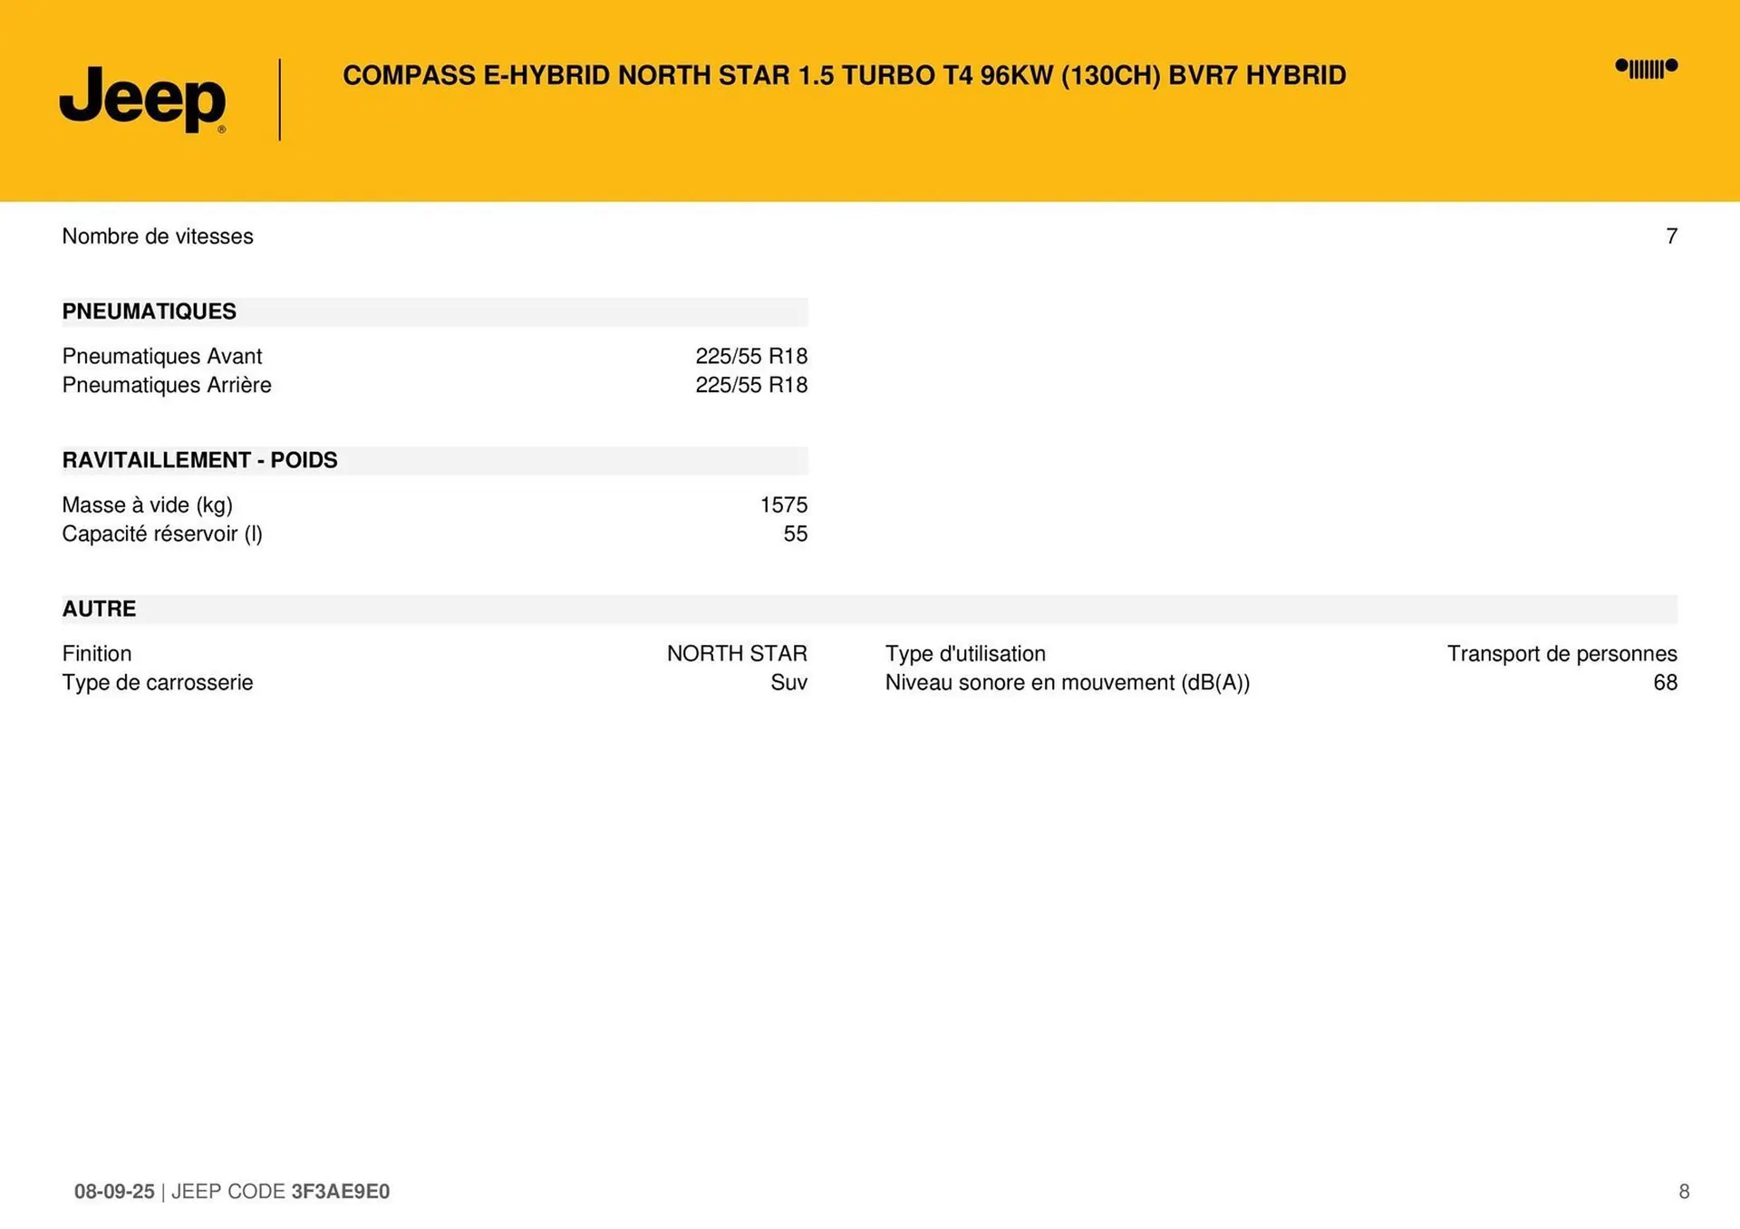Screen dimensions: 1740x1229
Task: Click the Compass E-Hybrid North Star title
Action: point(844,75)
